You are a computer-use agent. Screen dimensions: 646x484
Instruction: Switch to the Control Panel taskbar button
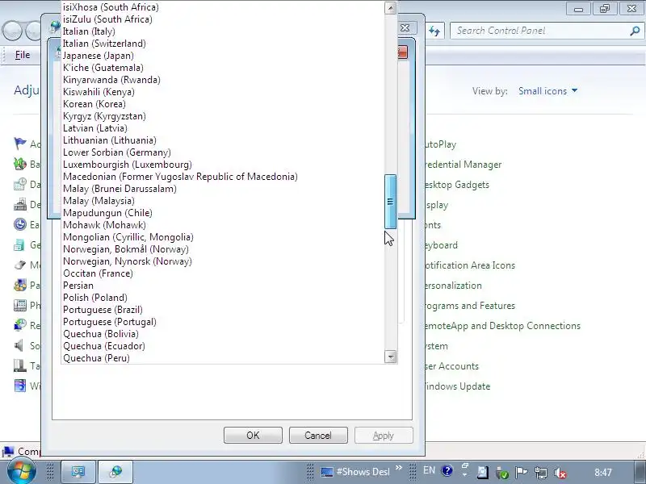(x=78, y=472)
